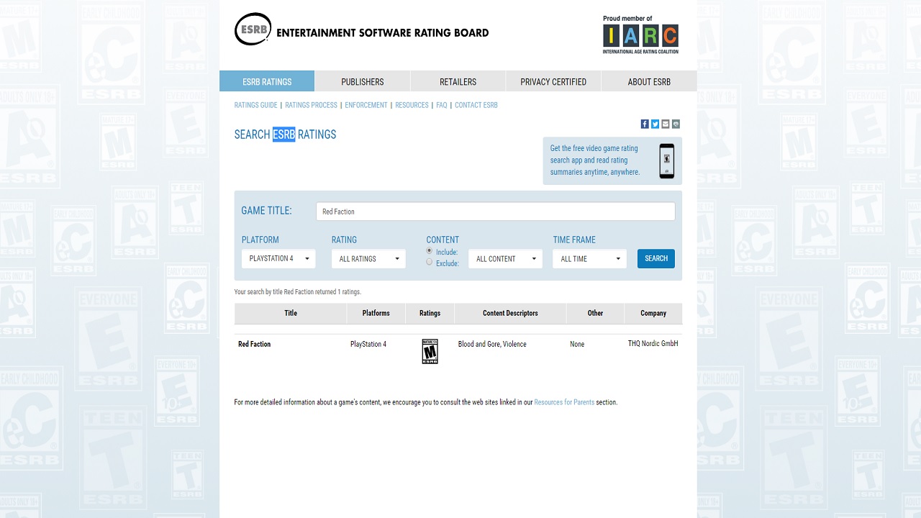Share the page on Facebook

click(x=645, y=124)
